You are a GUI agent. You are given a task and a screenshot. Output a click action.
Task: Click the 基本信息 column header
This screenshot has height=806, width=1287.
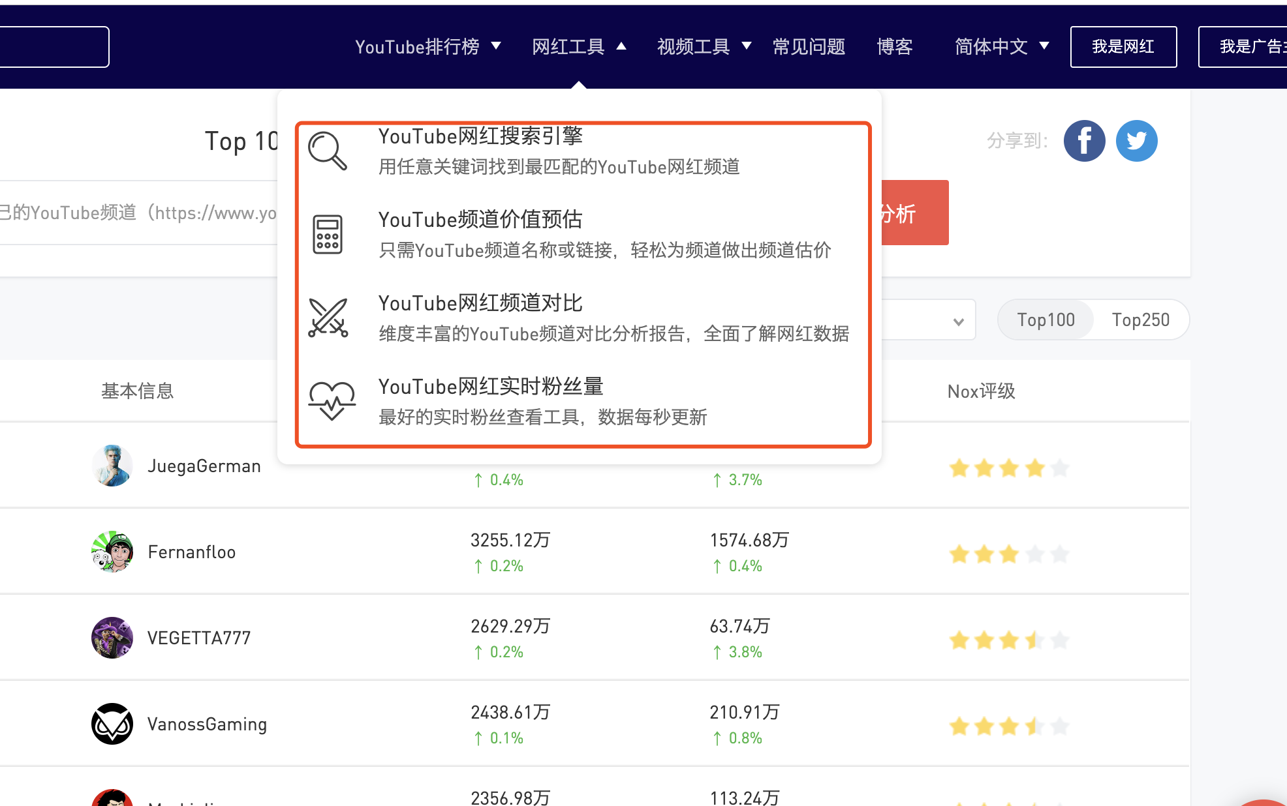click(x=138, y=391)
